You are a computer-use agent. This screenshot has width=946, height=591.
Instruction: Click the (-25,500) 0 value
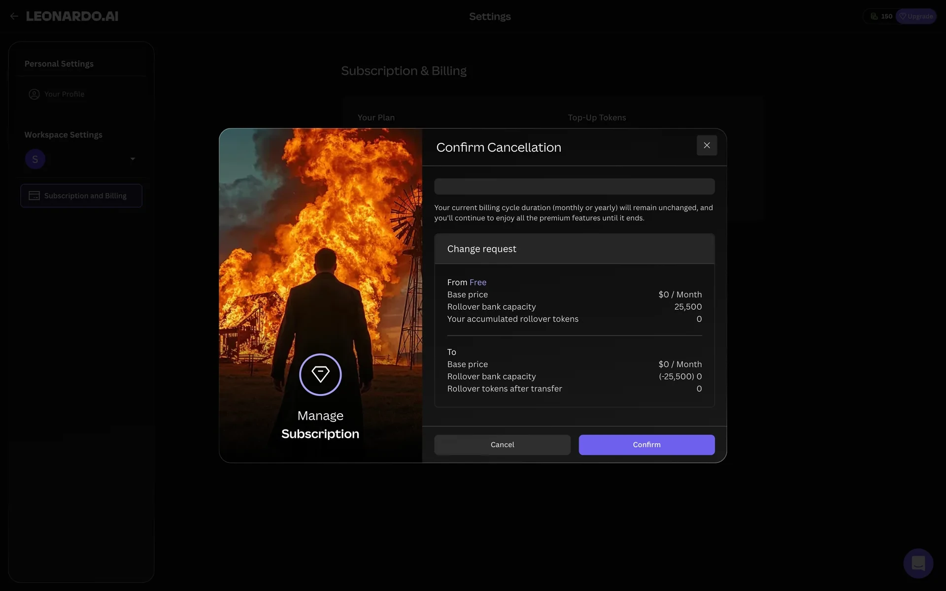pos(680,376)
